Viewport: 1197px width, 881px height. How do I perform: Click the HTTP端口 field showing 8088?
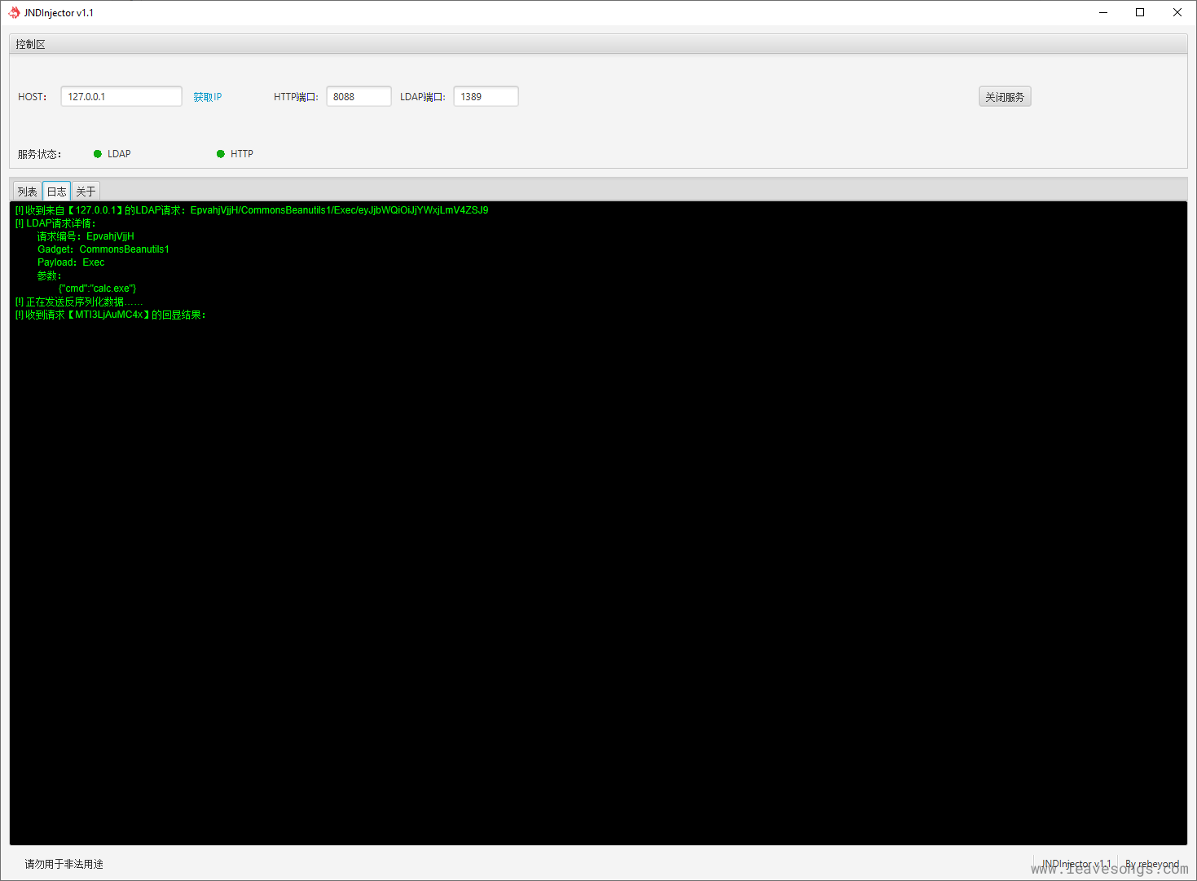359,97
